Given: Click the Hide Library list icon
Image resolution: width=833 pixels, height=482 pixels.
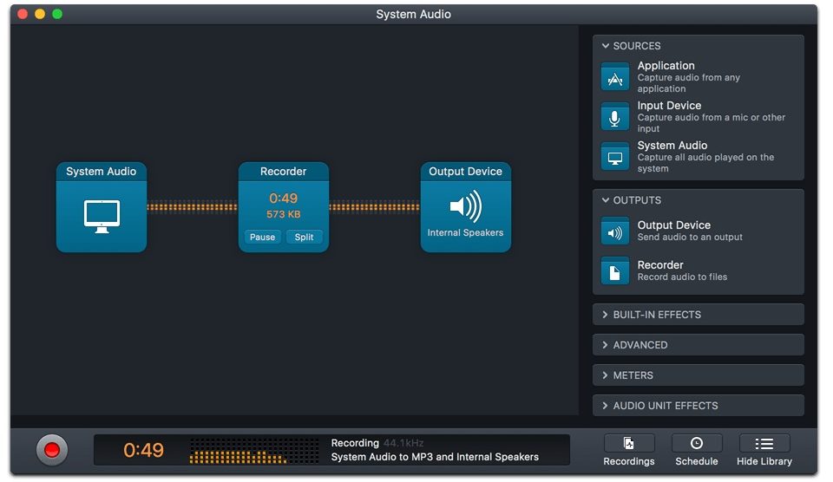Looking at the screenshot, I should [x=764, y=444].
